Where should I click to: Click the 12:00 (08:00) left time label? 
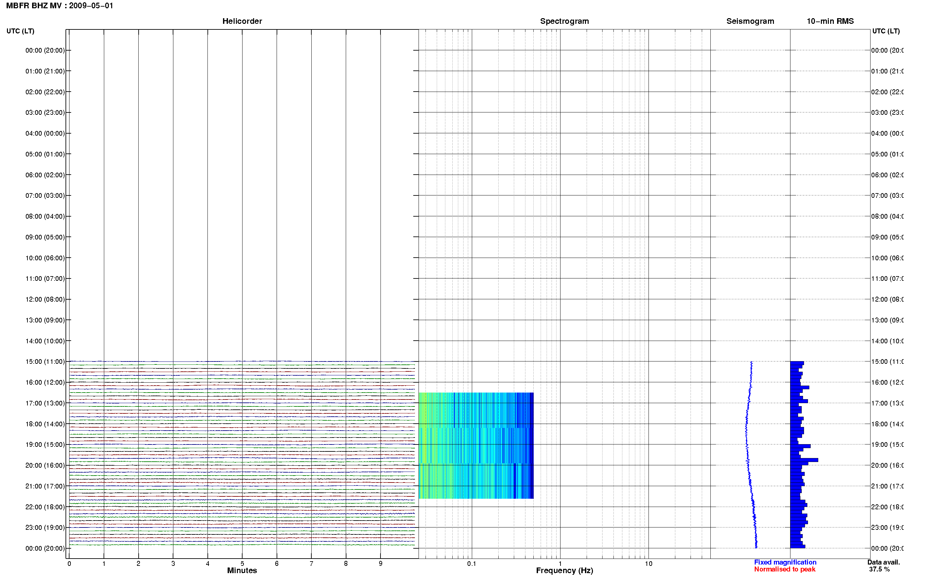pyautogui.click(x=45, y=299)
